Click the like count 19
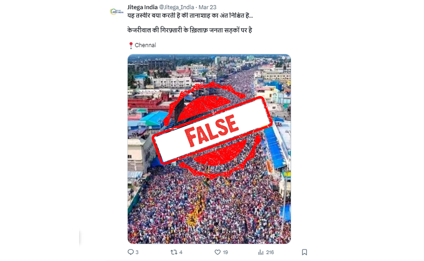The height and width of the screenshot is (261, 424). point(225,252)
